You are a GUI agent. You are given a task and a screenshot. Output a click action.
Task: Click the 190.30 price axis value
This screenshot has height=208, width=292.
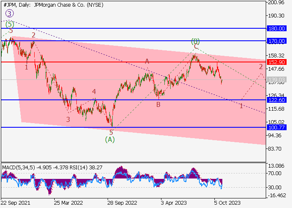(276, 16)
